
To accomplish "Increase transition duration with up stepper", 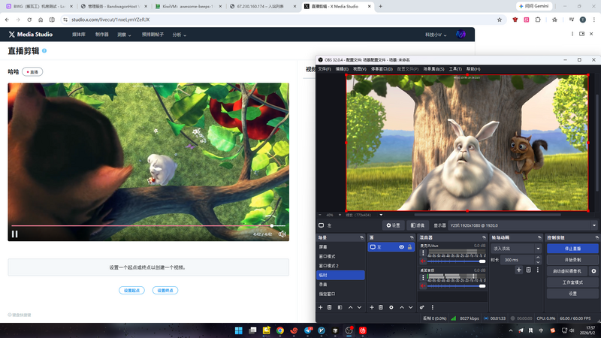I will [538, 258].
